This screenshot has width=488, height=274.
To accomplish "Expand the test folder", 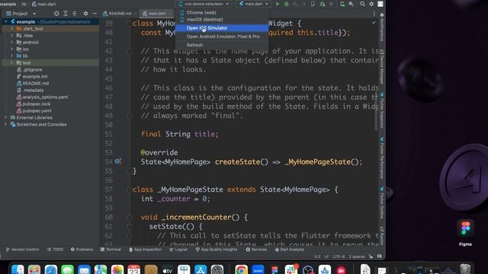I will point(12,62).
